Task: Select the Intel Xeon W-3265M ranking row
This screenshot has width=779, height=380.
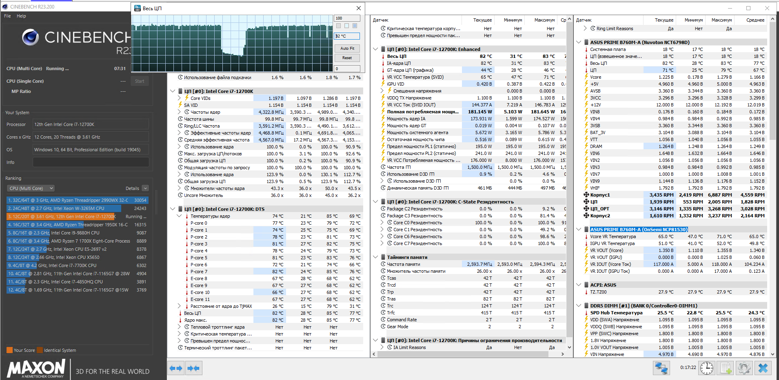Action: 77,208
